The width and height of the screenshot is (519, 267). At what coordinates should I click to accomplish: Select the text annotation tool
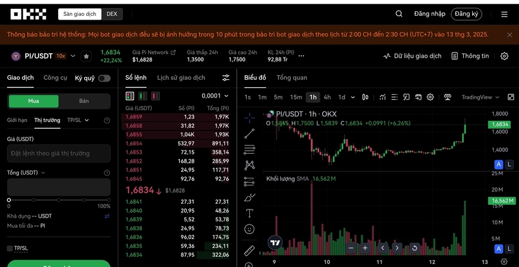click(x=249, y=213)
